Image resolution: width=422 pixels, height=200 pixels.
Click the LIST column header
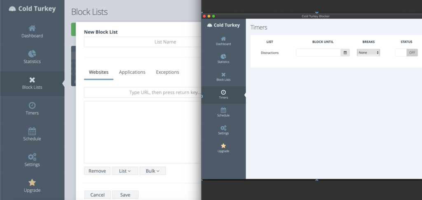point(270,42)
